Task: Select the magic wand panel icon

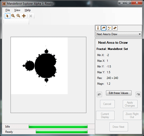Action: (x=109, y=28)
